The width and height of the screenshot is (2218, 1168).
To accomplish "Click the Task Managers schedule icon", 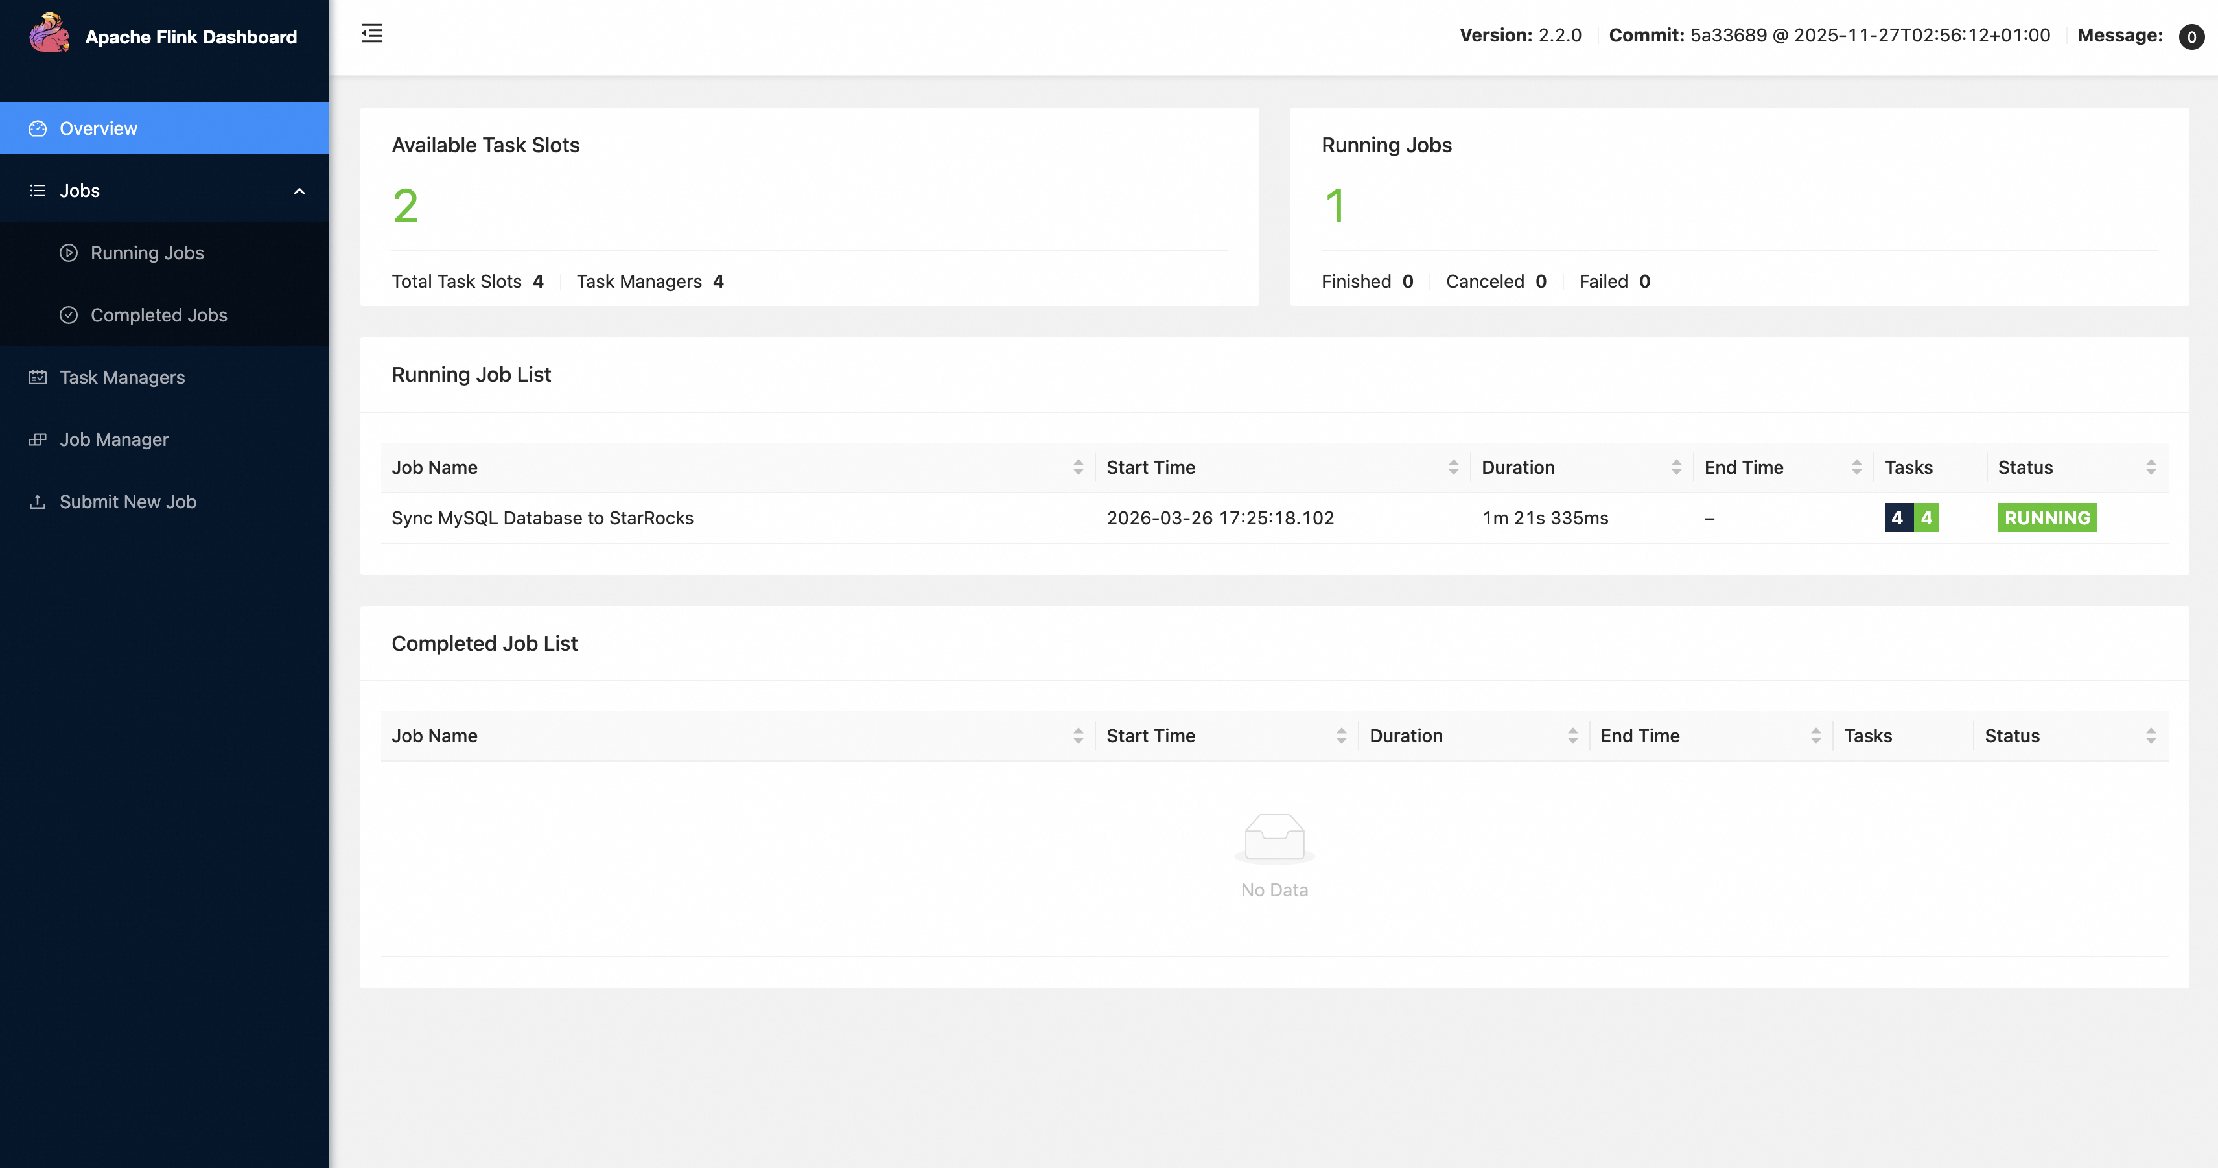I will pyautogui.click(x=37, y=377).
